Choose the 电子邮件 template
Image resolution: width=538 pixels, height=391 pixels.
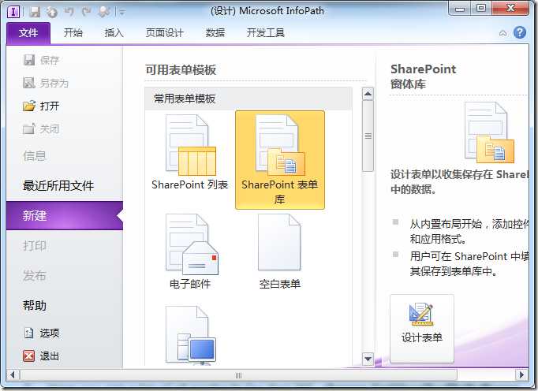(190, 251)
